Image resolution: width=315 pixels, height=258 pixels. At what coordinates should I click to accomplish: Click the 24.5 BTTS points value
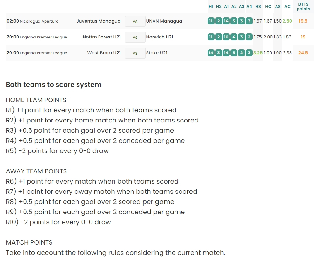coord(303,53)
